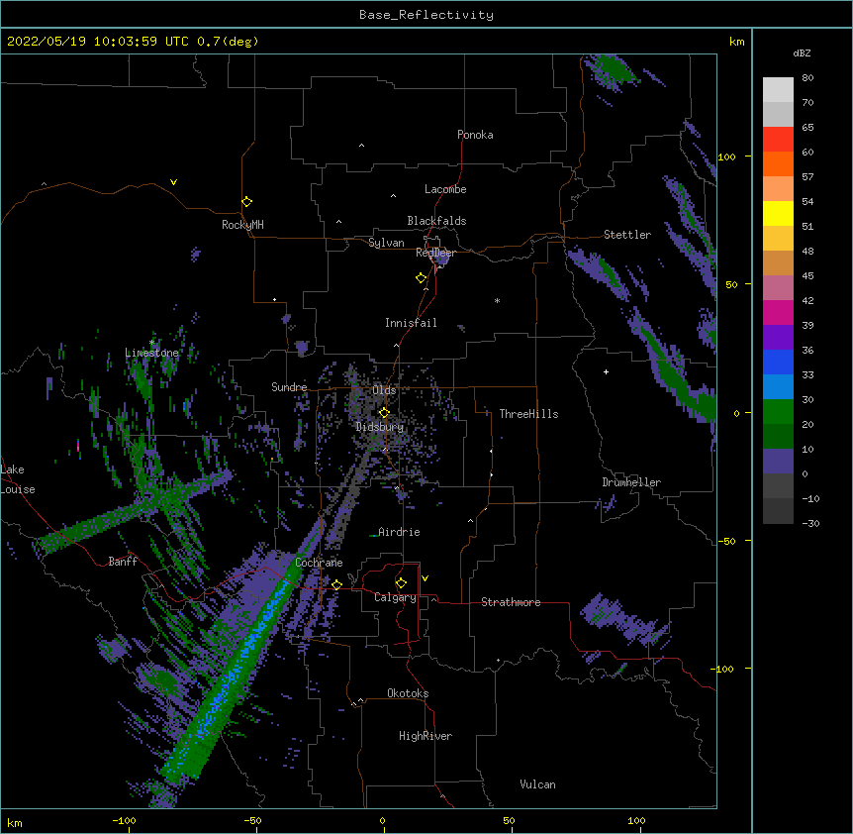The height and width of the screenshot is (834, 853).
Task: Pick the white 70-80 dBZ legend swatch
Action: (x=778, y=89)
